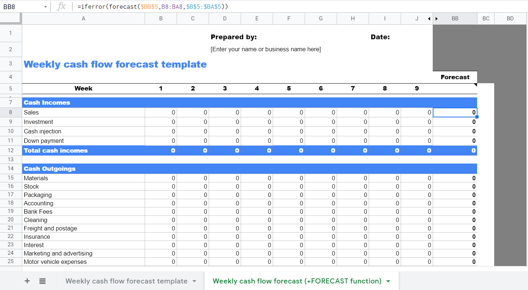Click the 'Date:' cell
Screen dimensions: 528x290
(380, 37)
